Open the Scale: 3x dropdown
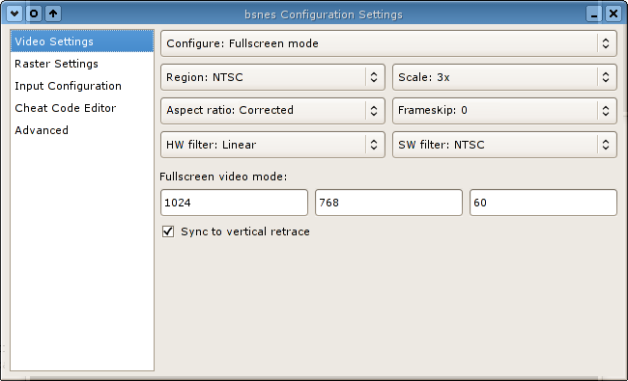 pyautogui.click(x=504, y=77)
